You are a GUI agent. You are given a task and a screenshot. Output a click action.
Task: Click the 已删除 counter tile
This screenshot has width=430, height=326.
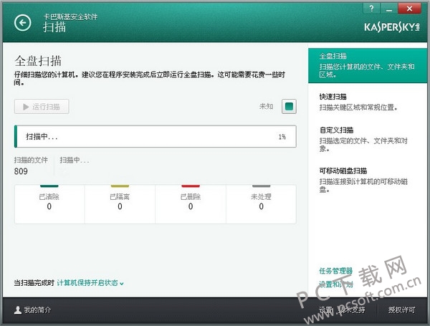[x=191, y=204]
